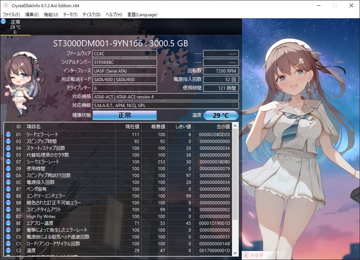Open the 言語(Language) menu
The image size is (360, 260).
coord(142,14)
